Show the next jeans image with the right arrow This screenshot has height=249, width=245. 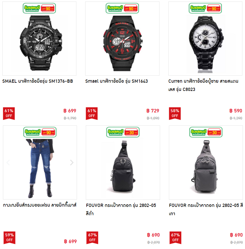coord(72,162)
